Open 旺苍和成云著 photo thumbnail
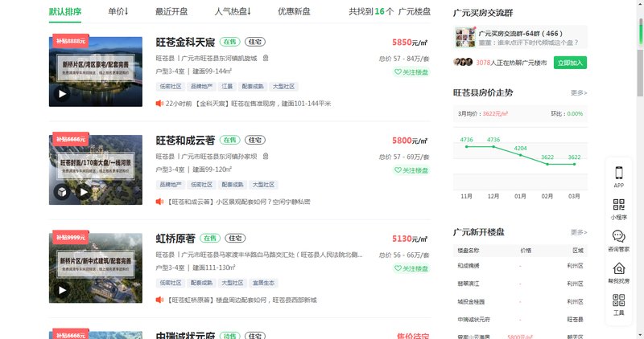 click(96, 169)
